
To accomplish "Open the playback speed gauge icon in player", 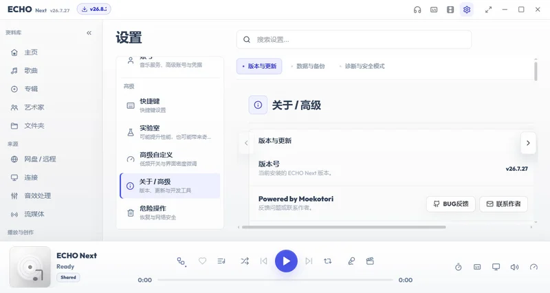I will pos(533,267).
